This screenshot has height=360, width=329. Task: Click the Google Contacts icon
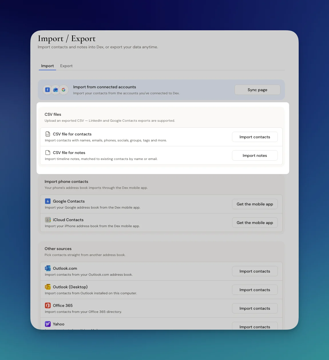click(48, 201)
